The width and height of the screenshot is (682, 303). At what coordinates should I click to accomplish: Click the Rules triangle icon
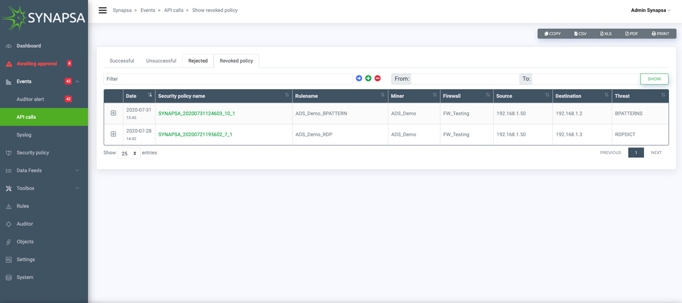[x=9, y=207]
